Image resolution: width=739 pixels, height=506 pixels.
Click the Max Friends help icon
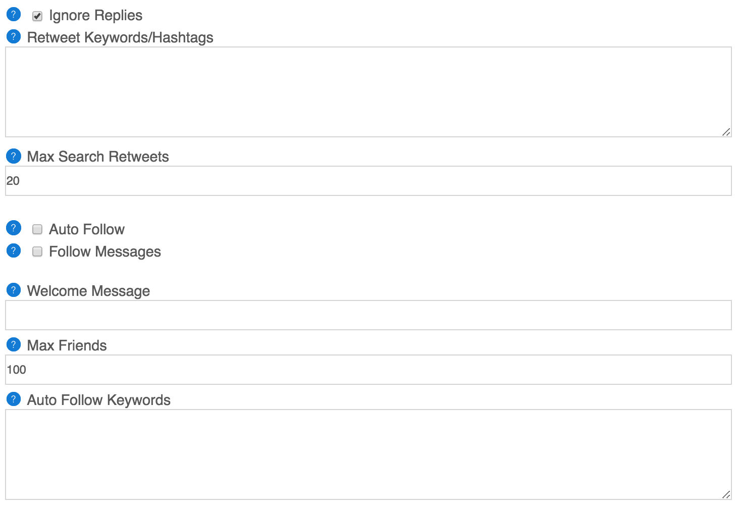14,344
